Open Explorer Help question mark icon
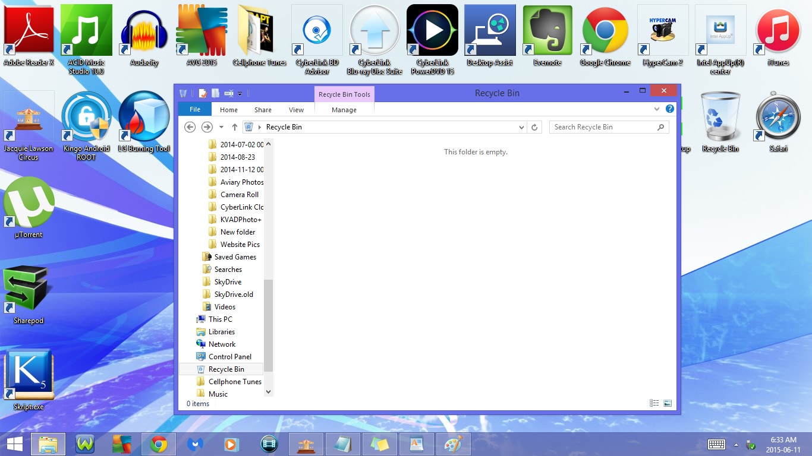812x456 pixels. (670, 109)
